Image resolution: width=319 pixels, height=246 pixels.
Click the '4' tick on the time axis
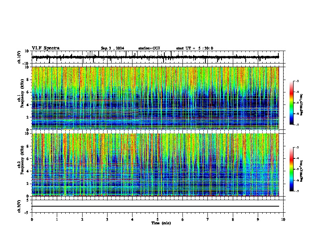point(133,219)
